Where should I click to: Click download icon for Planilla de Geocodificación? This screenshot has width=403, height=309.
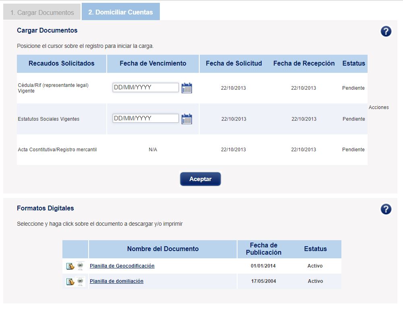click(x=70, y=266)
